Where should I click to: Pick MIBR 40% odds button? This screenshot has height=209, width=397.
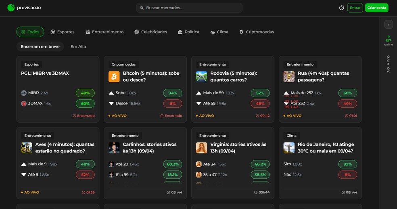pos(85,93)
